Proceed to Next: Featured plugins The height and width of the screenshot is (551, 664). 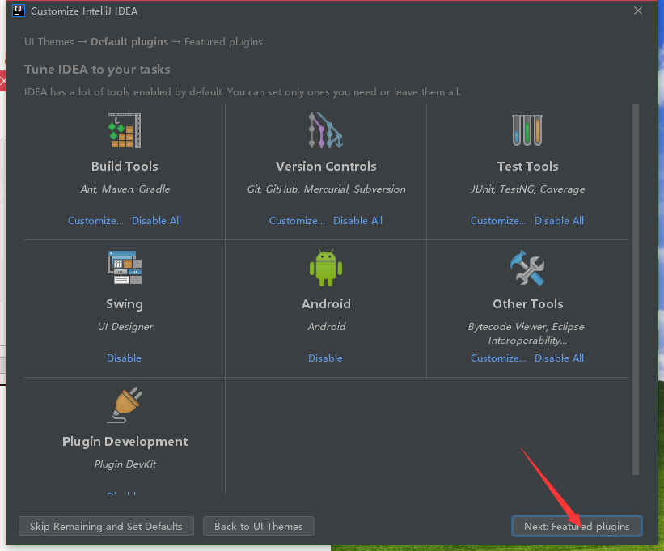tap(577, 526)
